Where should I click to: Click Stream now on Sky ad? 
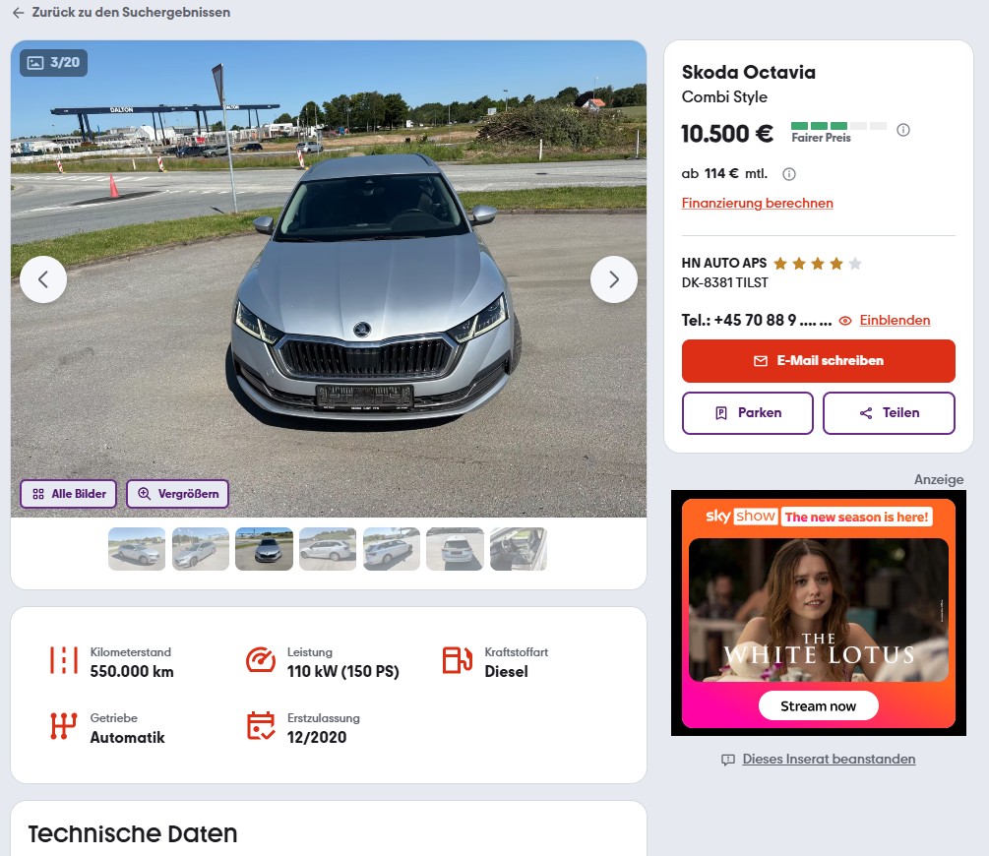(818, 705)
